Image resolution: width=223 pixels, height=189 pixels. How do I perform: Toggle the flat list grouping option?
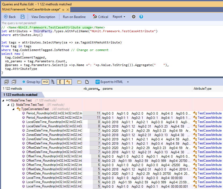point(60,82)
